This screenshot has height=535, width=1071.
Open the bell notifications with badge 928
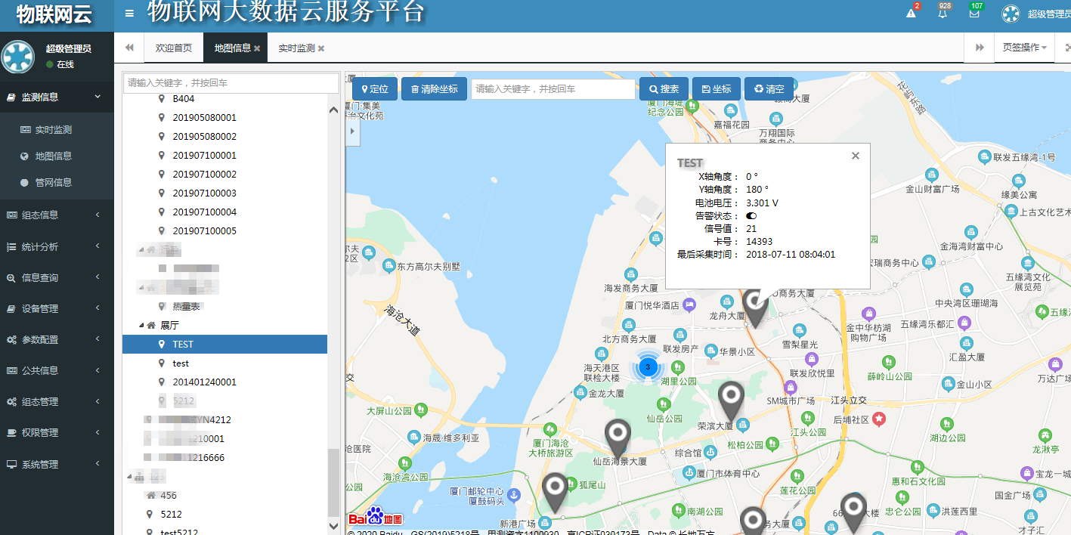[943, 13]
